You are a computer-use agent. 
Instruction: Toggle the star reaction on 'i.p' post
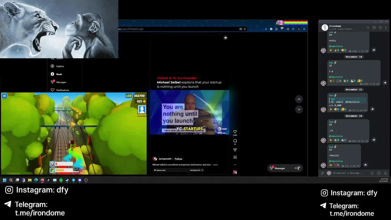tap(331, 81)
